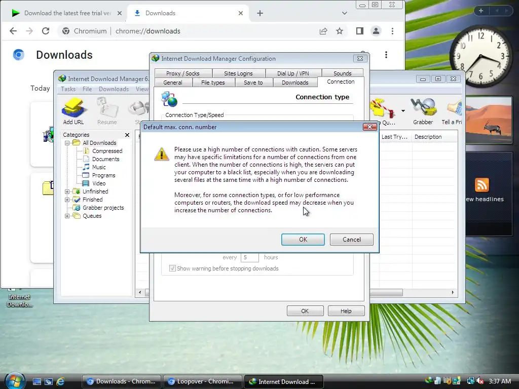Viewport: 519px width, 389px height.
Task: Click OK in IDM Configuration dialog
Action: pyautogui.click(x=305, y=311)
